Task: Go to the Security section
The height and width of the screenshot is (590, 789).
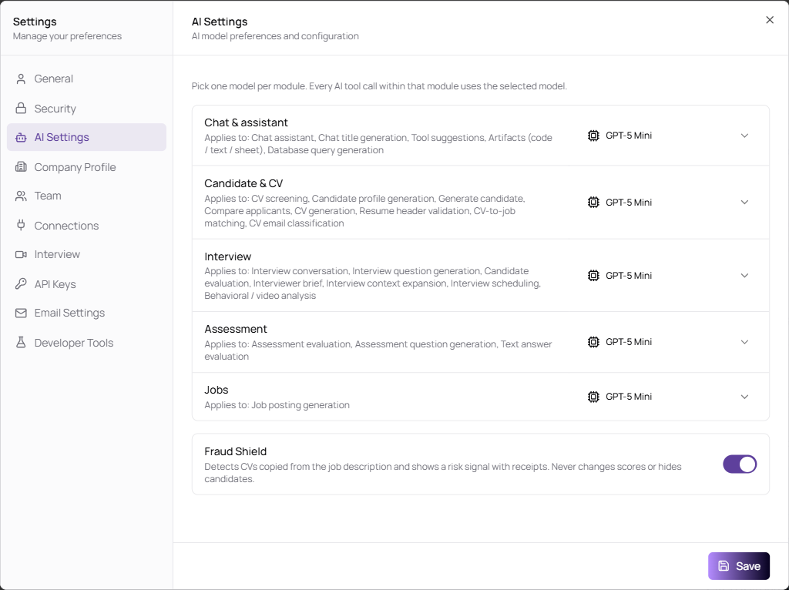Action: pos(86,108)
